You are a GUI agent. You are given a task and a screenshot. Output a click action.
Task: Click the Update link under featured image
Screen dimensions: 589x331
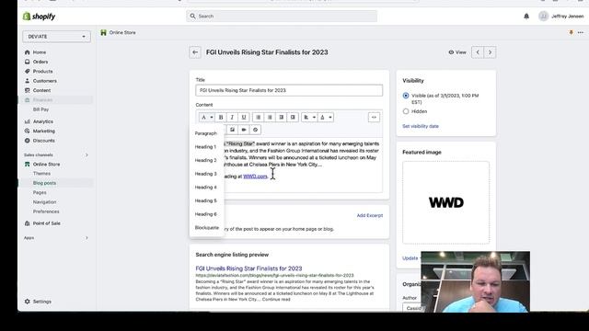tap(410, 258)
